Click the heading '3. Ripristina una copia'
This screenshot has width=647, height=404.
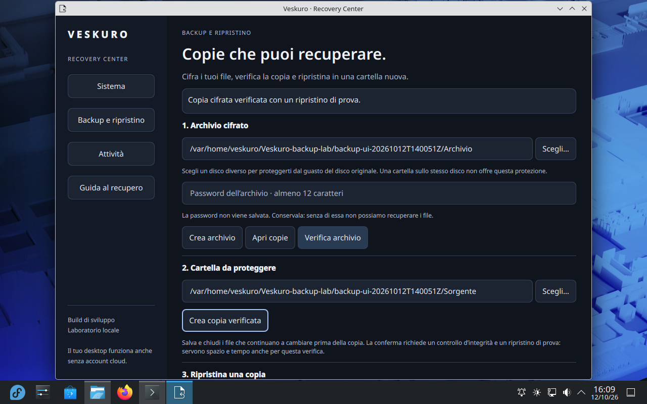(x=224, y=375)
